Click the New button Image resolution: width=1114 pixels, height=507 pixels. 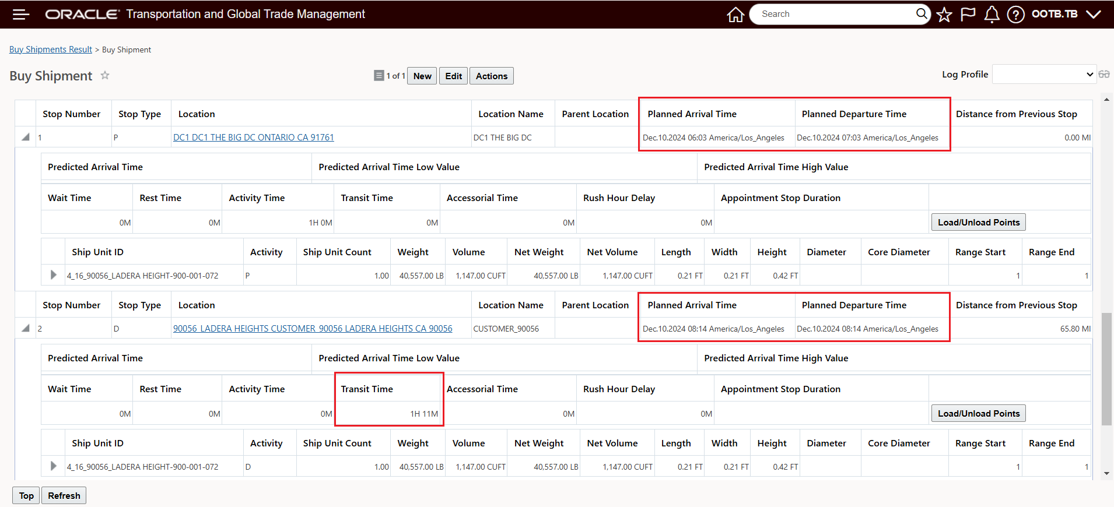(x=422, y=76)
